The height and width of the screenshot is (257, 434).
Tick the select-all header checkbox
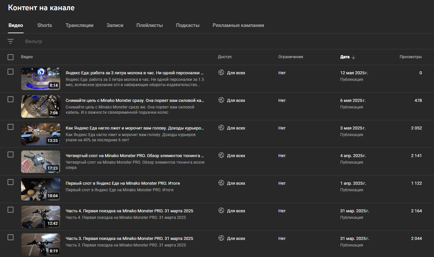click(x=11, y=57)
